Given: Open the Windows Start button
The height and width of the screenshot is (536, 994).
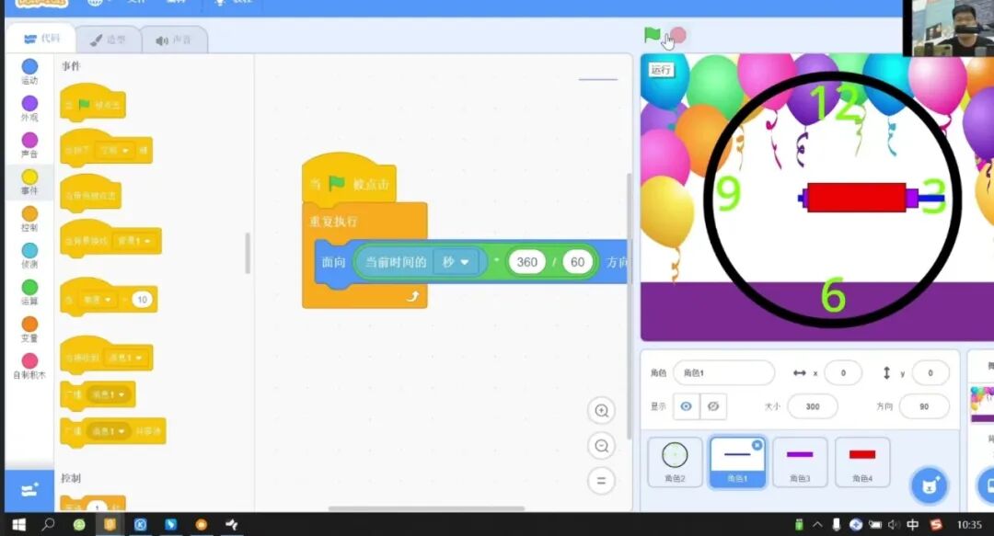Looking at the screenshot, I should (18, 524).
